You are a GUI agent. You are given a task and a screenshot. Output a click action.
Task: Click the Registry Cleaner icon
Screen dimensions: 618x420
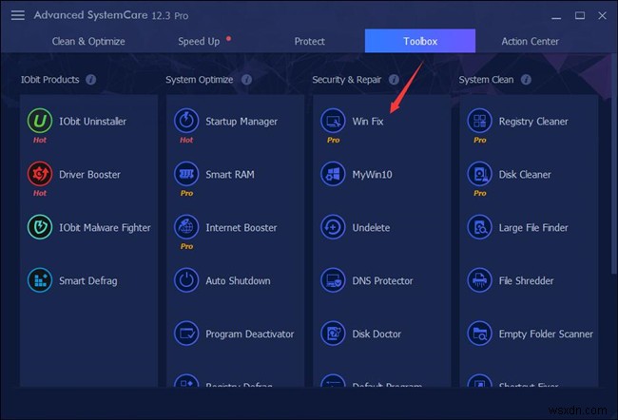click(479, 121)
